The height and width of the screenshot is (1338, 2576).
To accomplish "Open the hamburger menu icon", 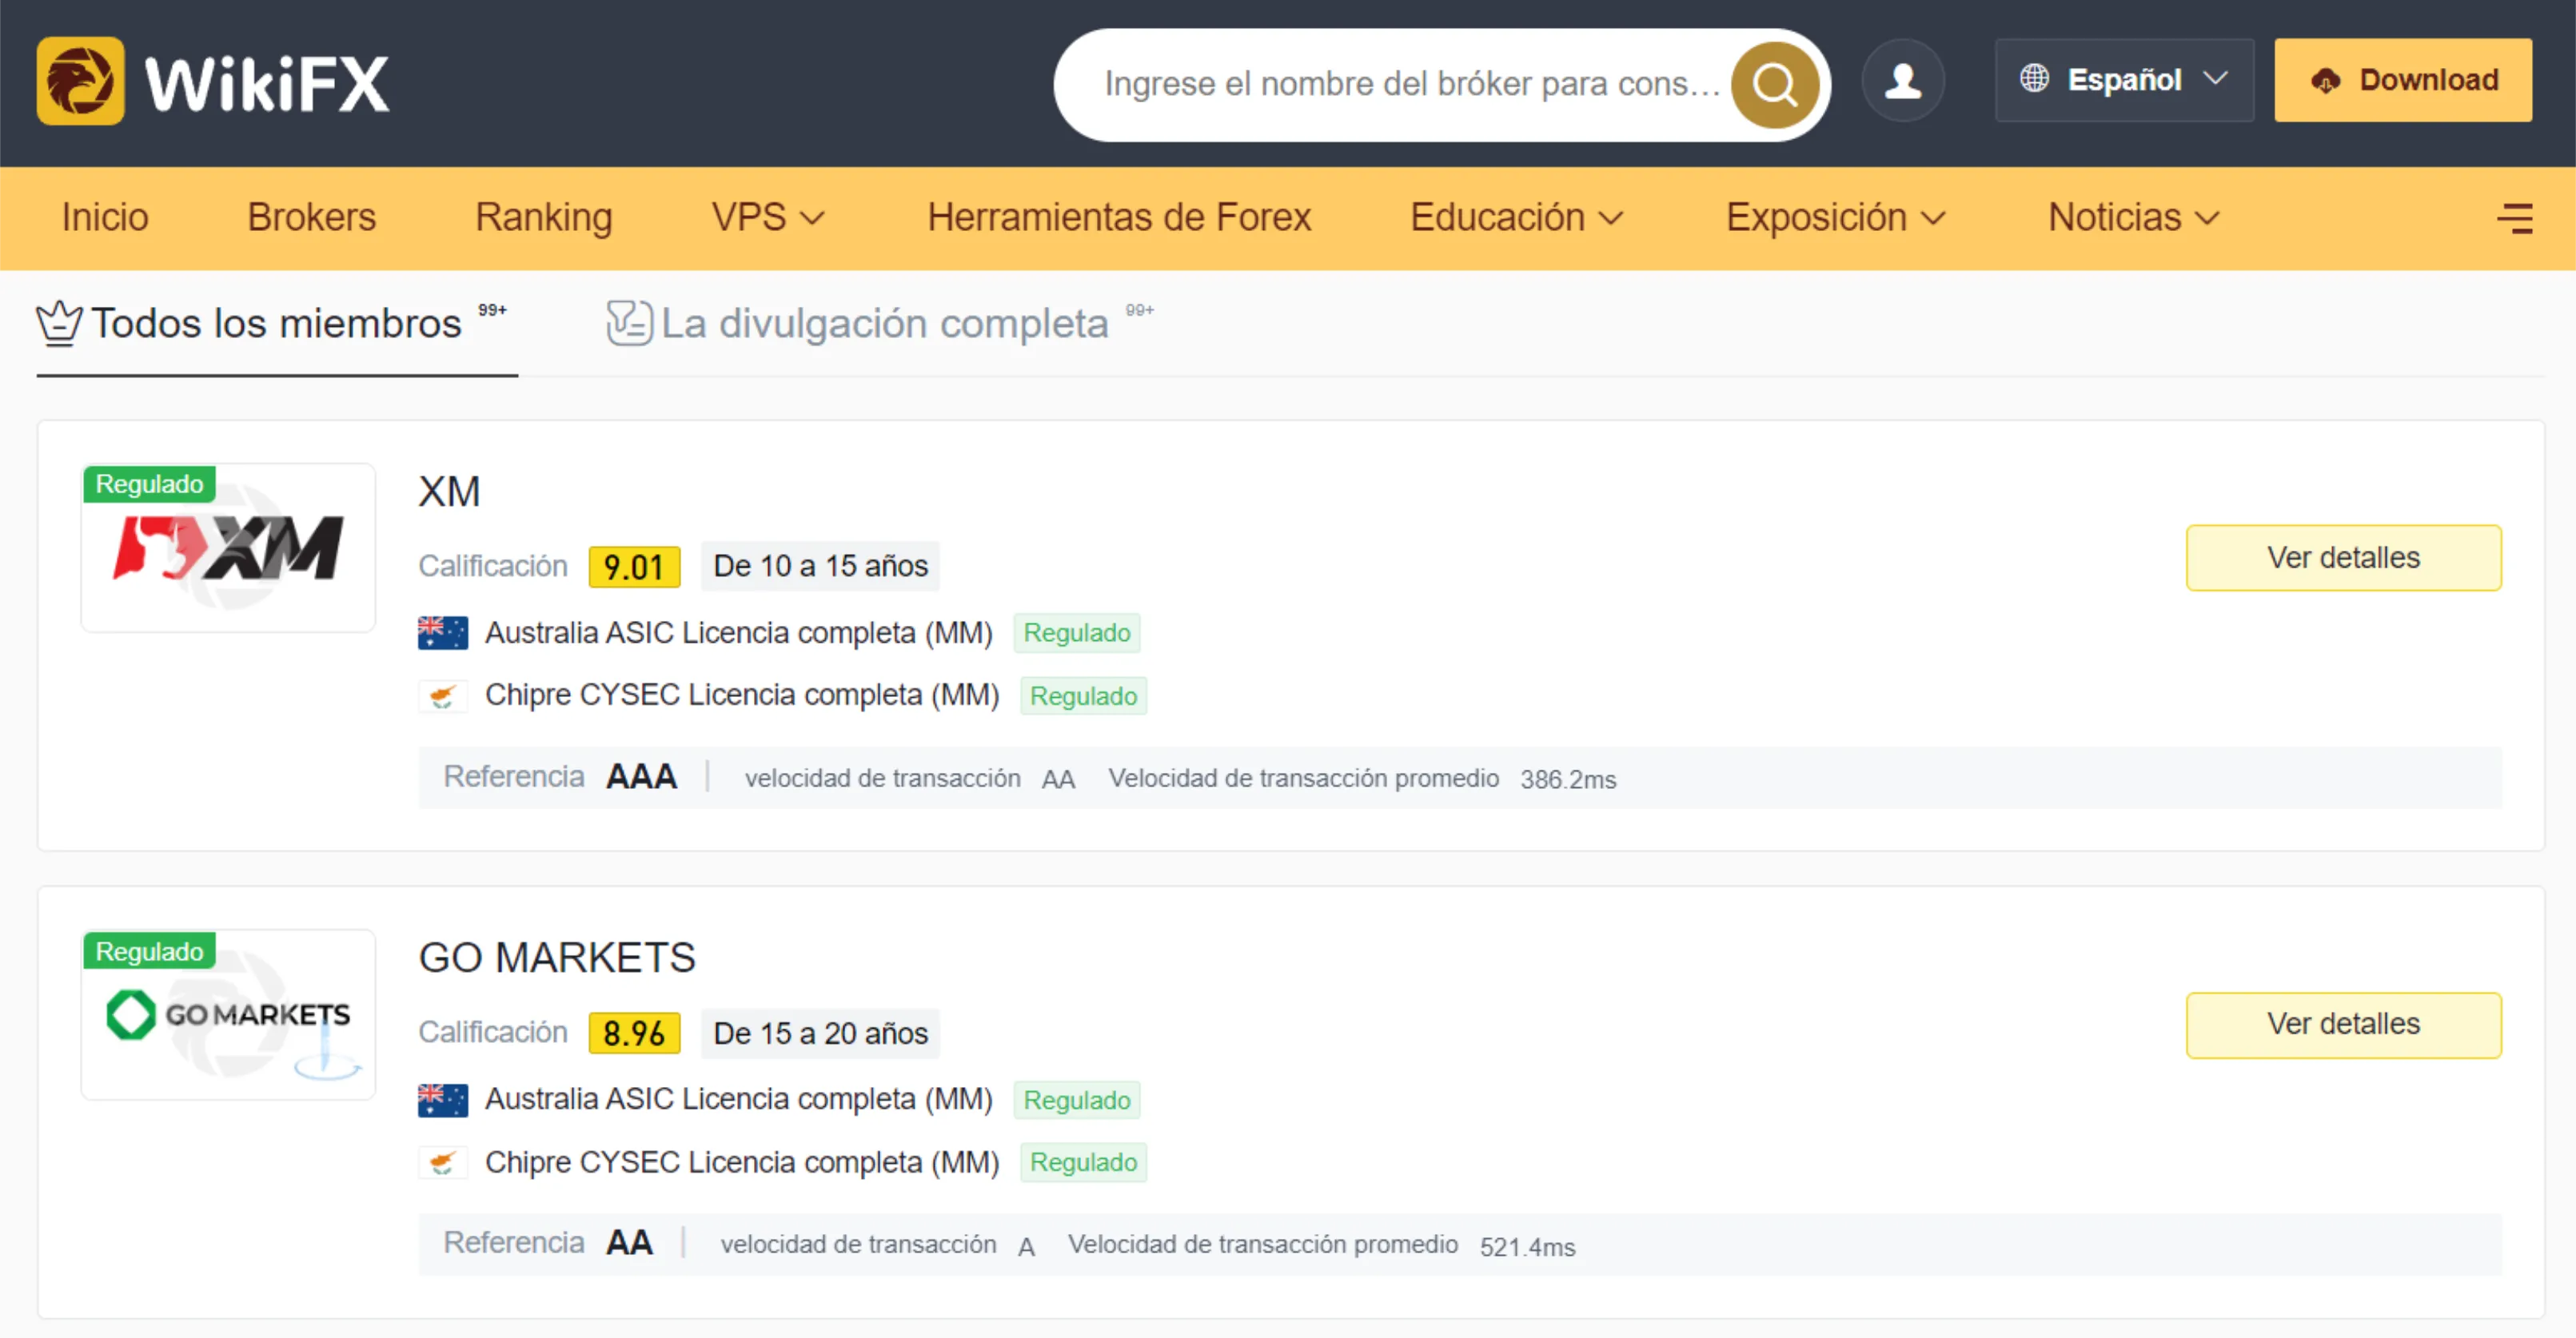I will click(x=2514, y=218).
